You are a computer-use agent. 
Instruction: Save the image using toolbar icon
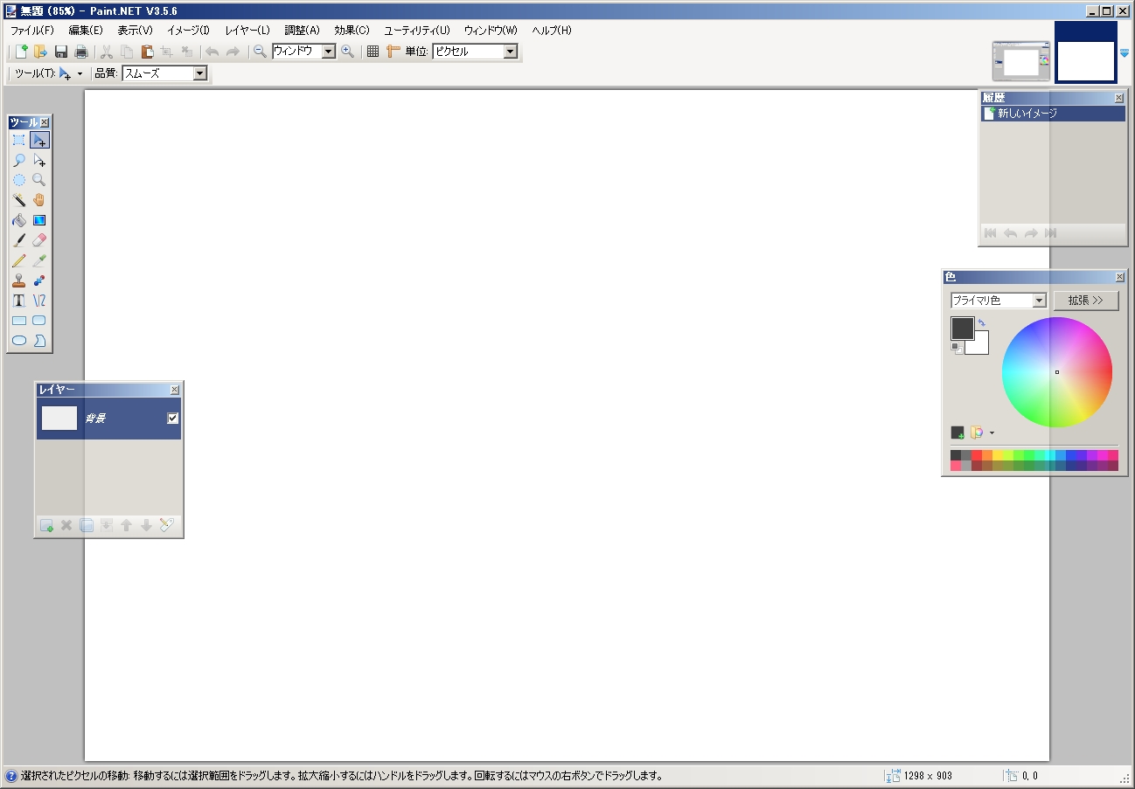[61, 52]
